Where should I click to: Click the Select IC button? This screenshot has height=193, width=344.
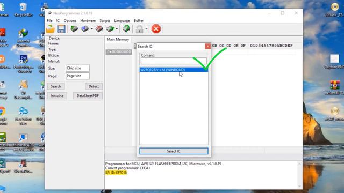click(174, 151)
